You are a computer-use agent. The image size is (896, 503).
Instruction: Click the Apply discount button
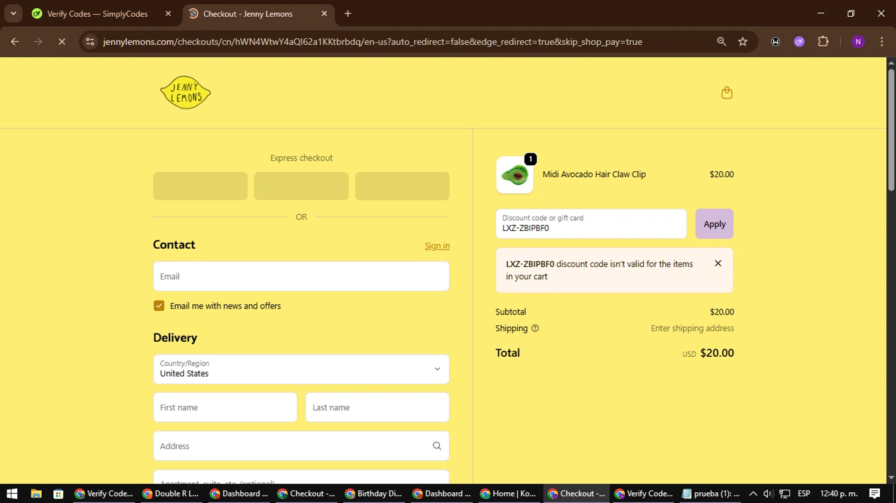(x=714, y=224)
